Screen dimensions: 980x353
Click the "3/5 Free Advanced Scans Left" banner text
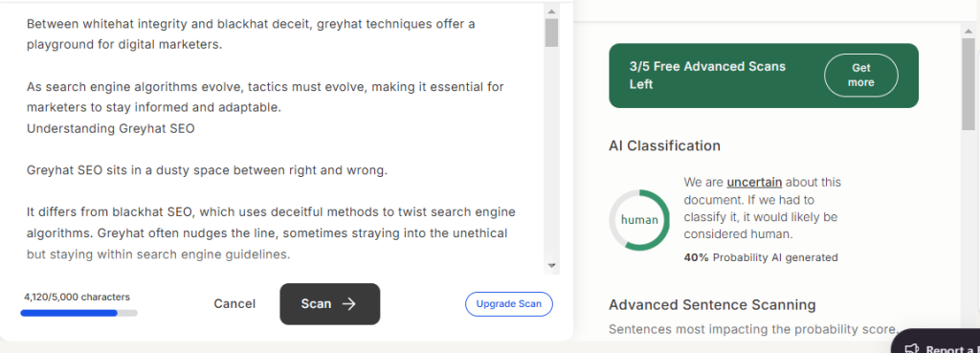click(707, 75)
